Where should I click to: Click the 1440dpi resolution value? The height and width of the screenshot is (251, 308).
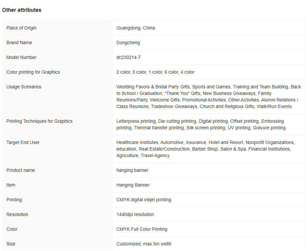coord(135,214)
